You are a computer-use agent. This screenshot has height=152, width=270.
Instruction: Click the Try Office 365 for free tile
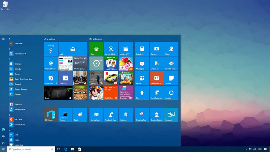click(x=111, y=93)
